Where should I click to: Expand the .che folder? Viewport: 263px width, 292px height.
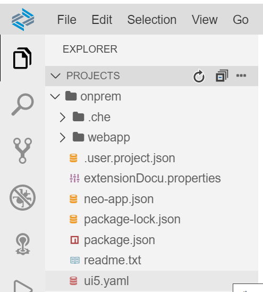tap(63, 117)
